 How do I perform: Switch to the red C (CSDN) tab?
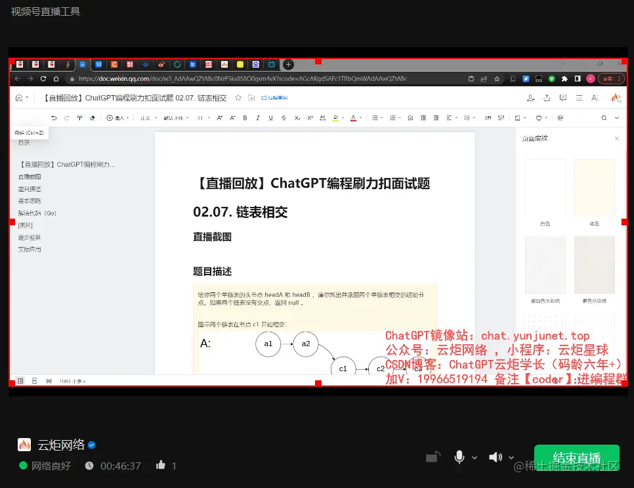point(114,64)
